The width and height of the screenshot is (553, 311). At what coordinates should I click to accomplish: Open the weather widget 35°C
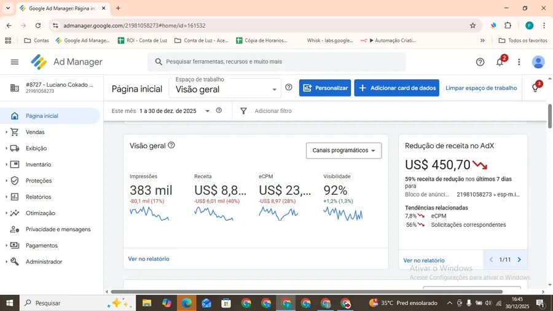403,303
